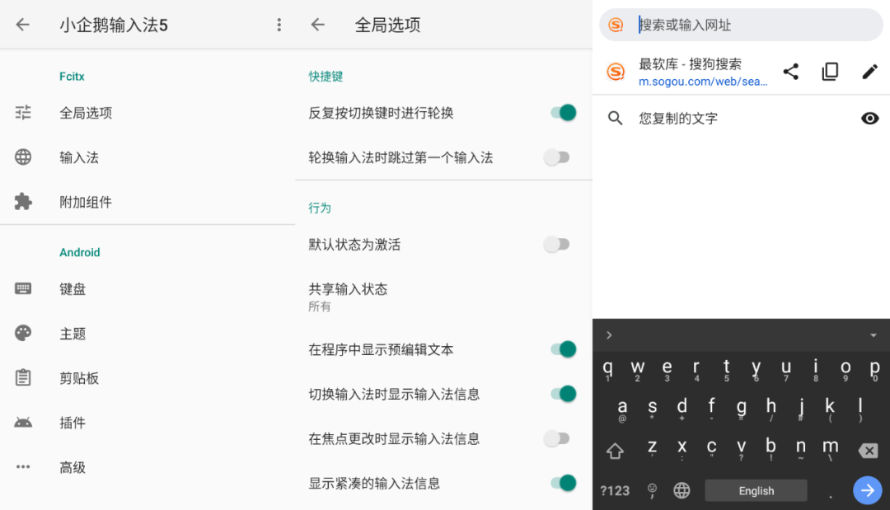Tap the globe icon beside 输入法
Image resolution: width=890 pixels, height=510 pixels.
(x=23, y=157)
